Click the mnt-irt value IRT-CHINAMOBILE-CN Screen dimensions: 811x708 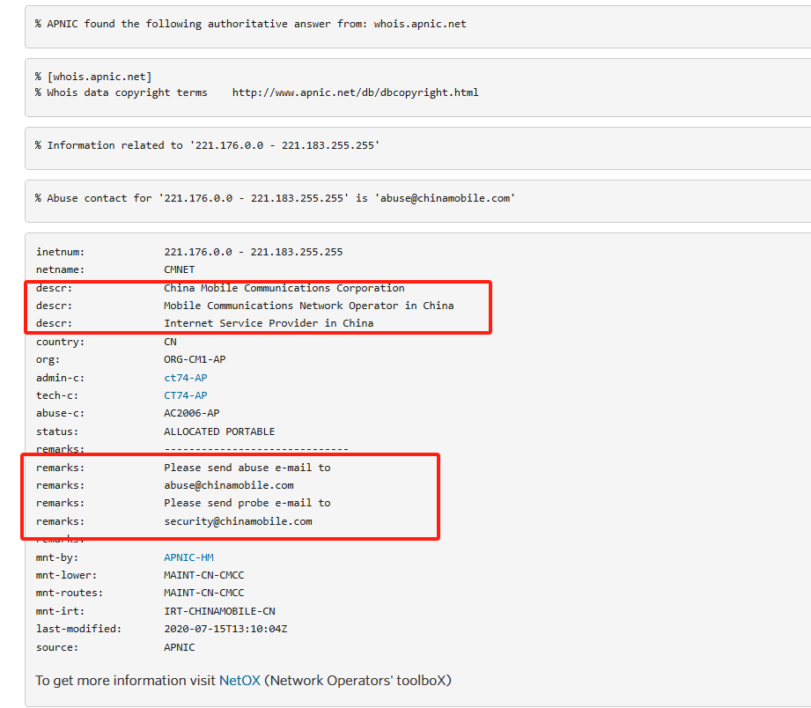click(x=219, y=611)
